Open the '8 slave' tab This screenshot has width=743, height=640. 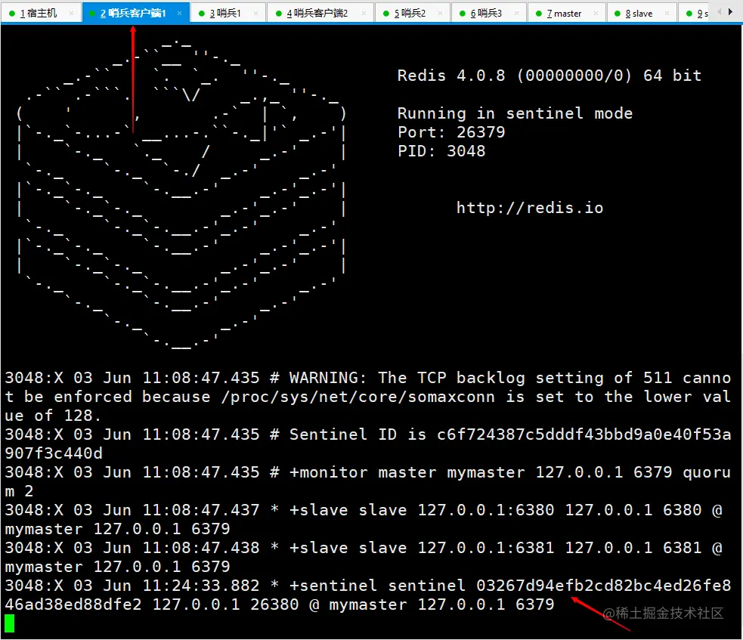pos(641,14)
